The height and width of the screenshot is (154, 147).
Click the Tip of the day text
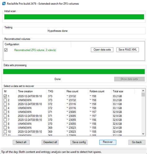pos(51,152)
